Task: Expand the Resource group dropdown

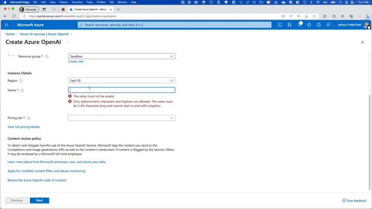Action: tap(121, 56)
